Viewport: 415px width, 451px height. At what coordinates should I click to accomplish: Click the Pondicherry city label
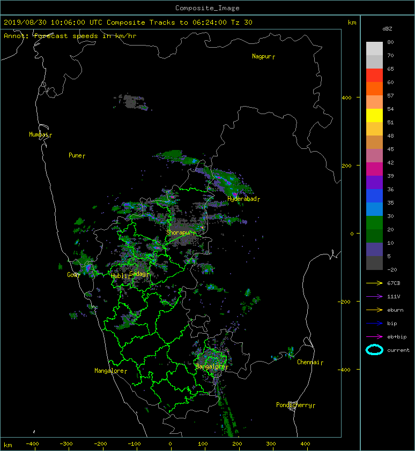[x=294, y=405]
